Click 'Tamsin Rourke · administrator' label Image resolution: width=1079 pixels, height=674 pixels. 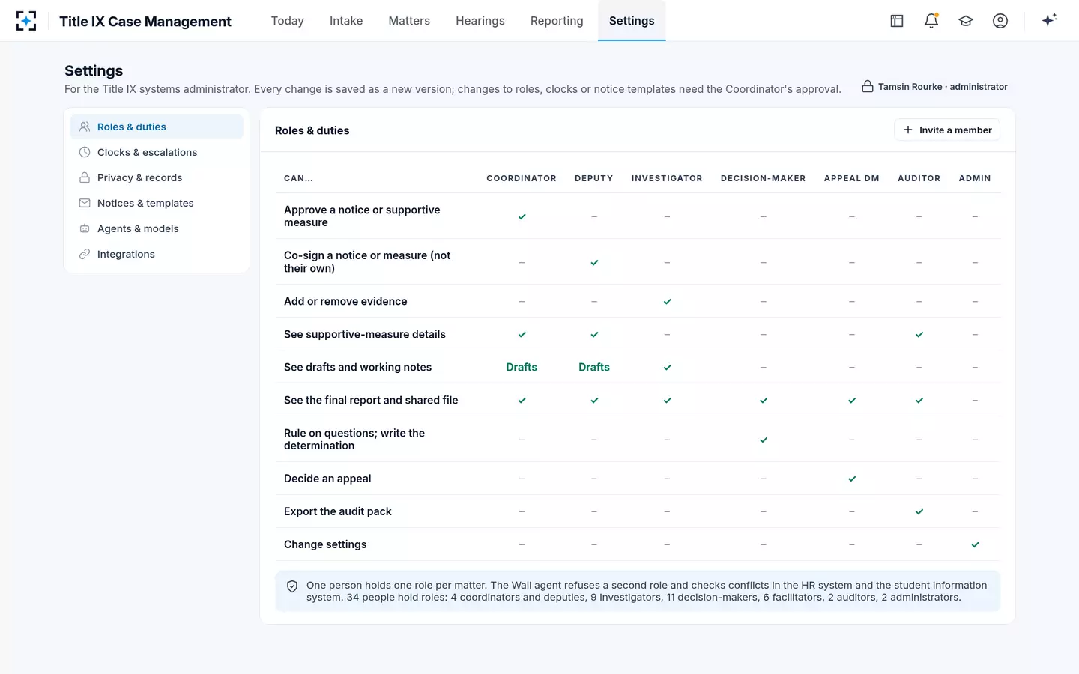[943, 87]
